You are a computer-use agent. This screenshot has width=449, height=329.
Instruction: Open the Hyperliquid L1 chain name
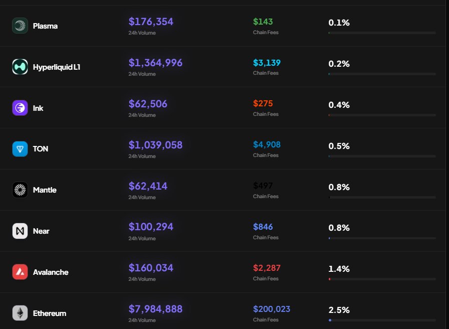56,67
